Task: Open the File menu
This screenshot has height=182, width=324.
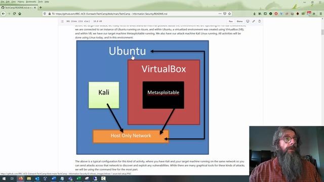Action: 3,2
